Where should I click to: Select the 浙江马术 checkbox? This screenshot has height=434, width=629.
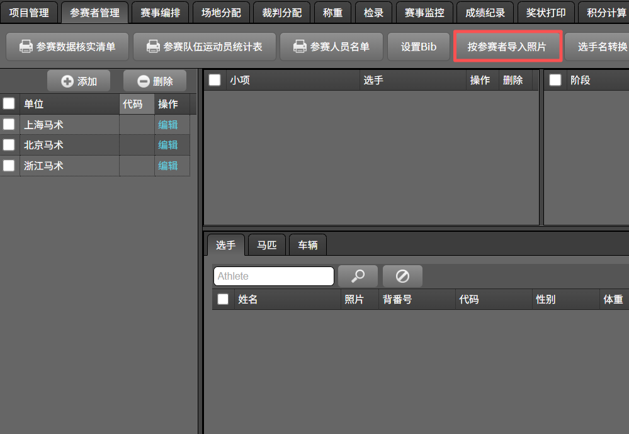click(9, 166)
